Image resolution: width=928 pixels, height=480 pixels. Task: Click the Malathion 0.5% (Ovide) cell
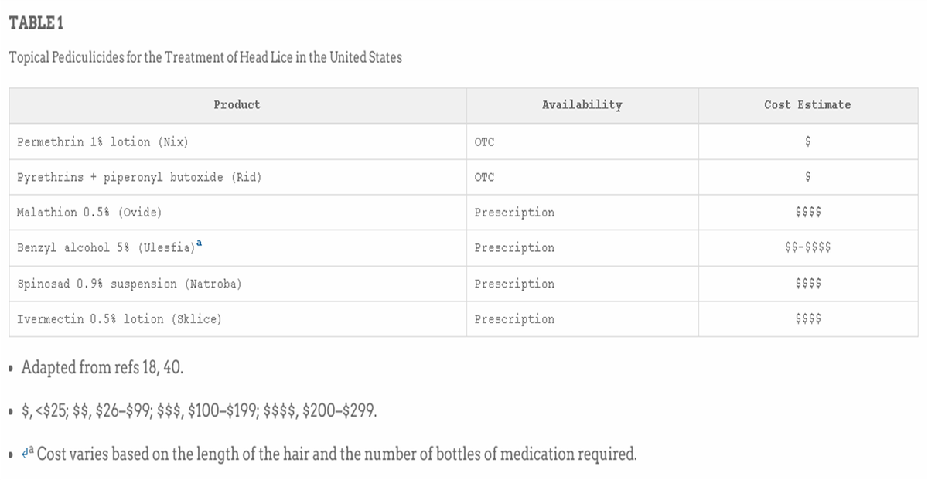(x=237, y=213)
